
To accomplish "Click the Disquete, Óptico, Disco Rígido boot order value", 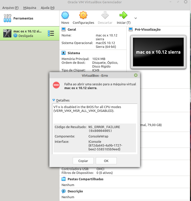I will 105,65.
